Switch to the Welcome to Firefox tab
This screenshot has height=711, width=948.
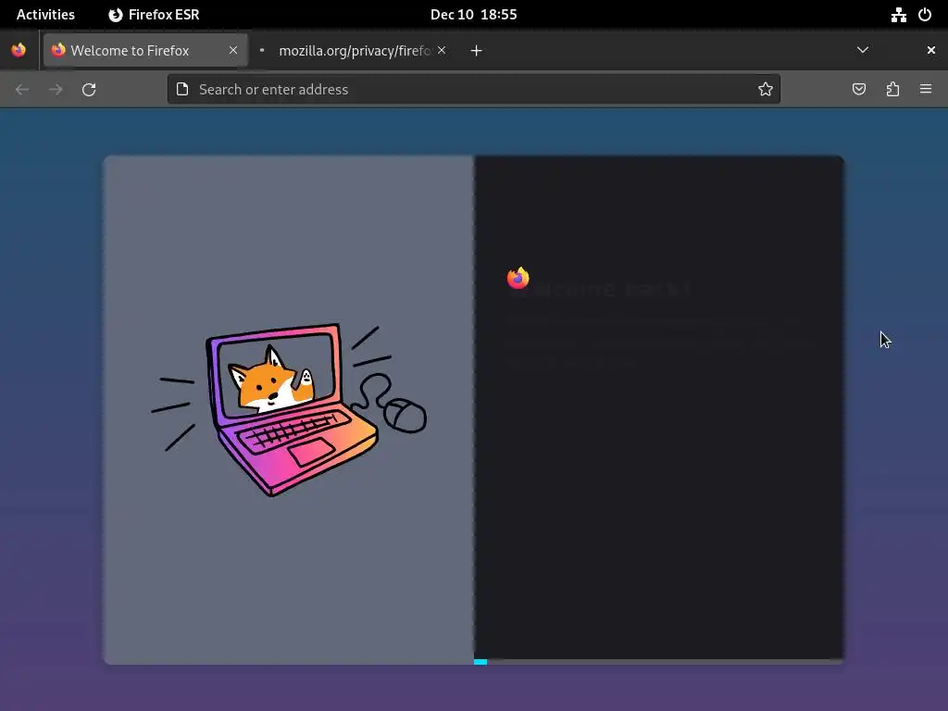pyautogui.click(x=145, y=50)
